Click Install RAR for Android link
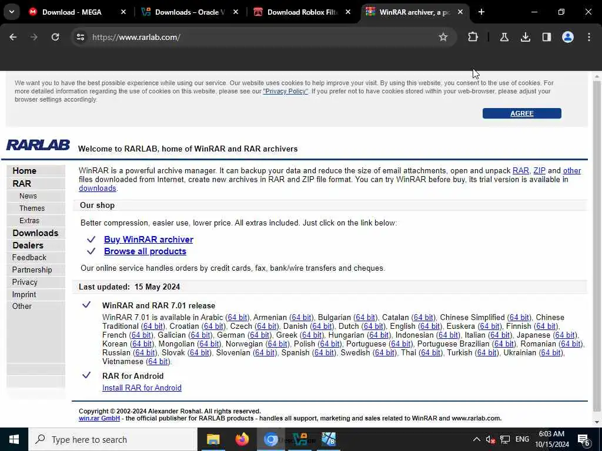Screen dimensions: 602x451 pos(142,388)
